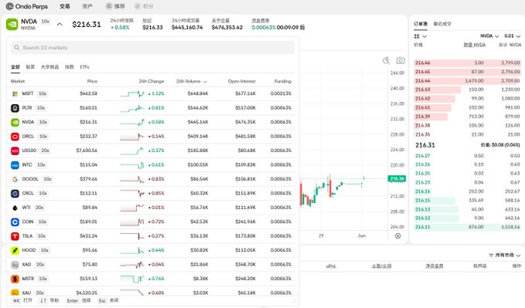Select the TSLA Tesla icon
The height and width of the screenshot is (308, 525).
click(x=15, y=236)
